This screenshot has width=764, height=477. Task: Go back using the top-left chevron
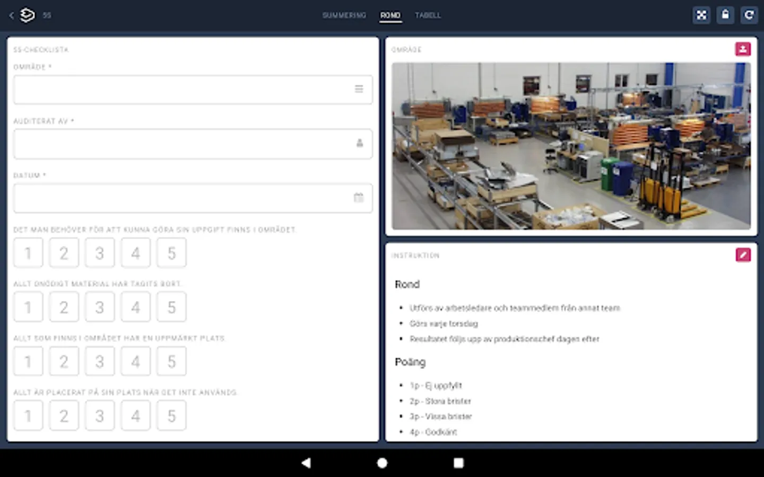tap(11, 15)
